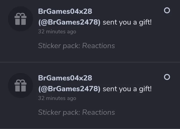Mark the bottom gift notification as read
180x129 pixels.
coord(167,77)
